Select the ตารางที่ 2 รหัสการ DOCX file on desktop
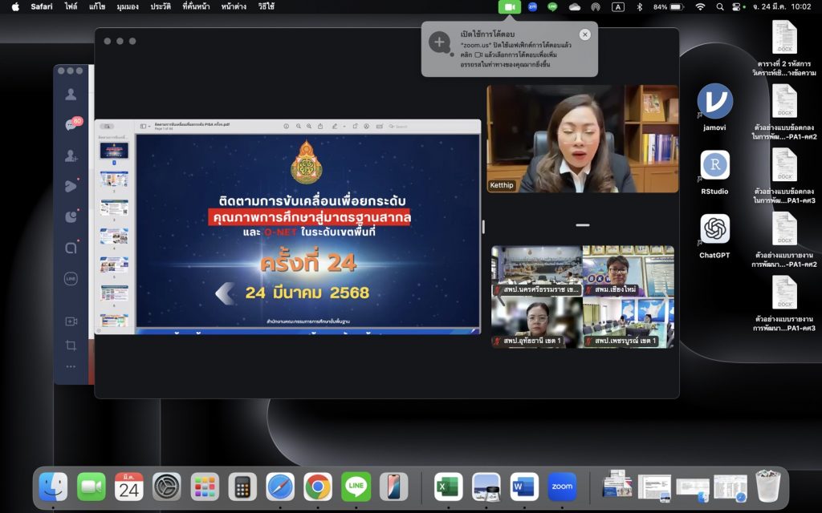Viewport: 822px width, 513px height. point(784,47)
